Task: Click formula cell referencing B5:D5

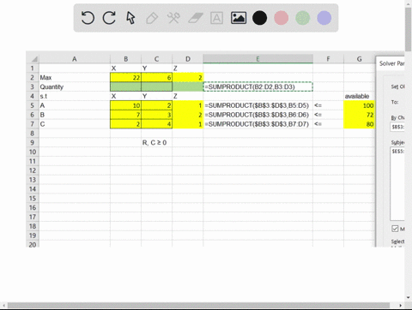Action: click(257, 105)
